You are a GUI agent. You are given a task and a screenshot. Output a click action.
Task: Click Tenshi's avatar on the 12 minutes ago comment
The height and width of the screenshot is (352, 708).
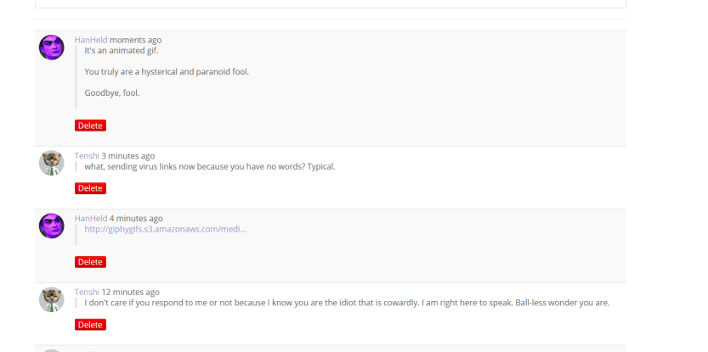click(x=52, y=299)
